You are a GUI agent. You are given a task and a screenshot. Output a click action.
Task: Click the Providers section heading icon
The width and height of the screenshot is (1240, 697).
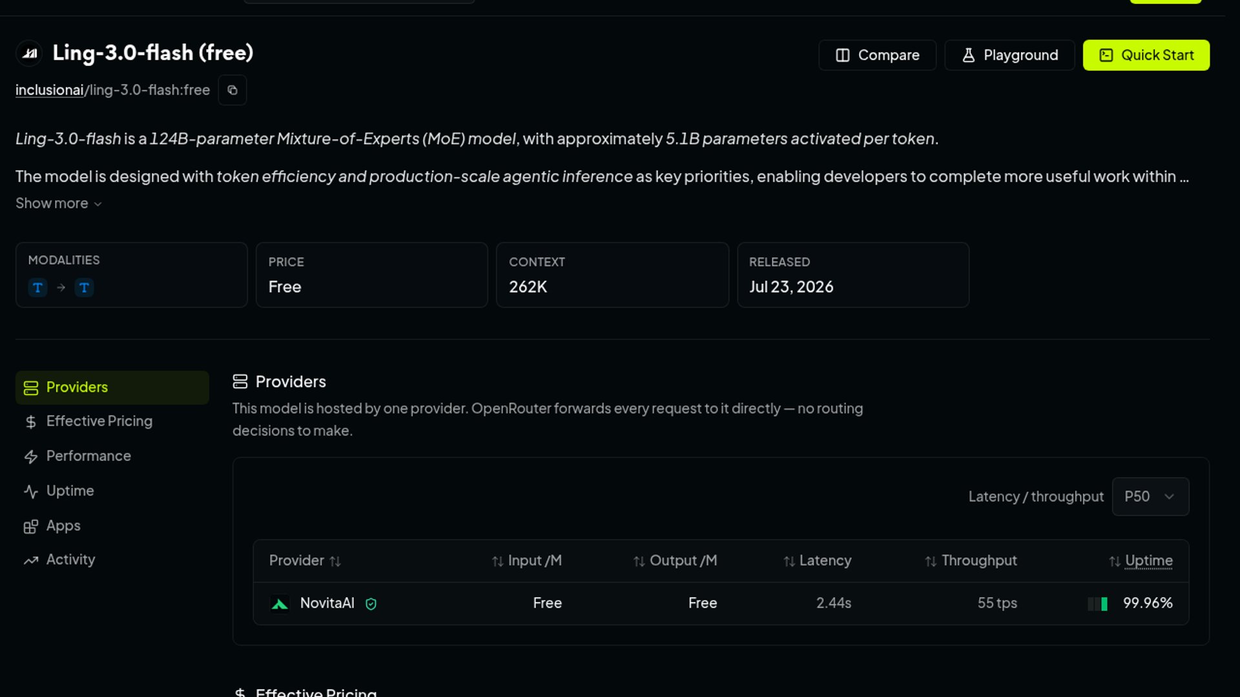(240, 382)
